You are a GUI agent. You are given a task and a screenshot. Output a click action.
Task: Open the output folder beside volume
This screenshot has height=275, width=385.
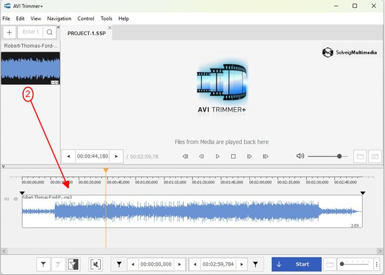(360, 156)
